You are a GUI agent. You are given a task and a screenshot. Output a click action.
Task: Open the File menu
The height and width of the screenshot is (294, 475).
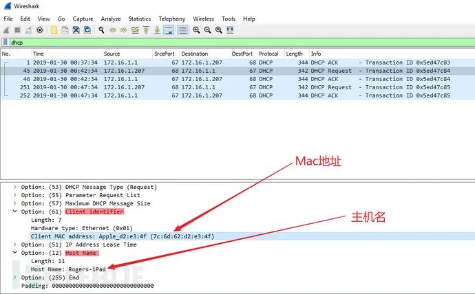(x=8, y=19)
